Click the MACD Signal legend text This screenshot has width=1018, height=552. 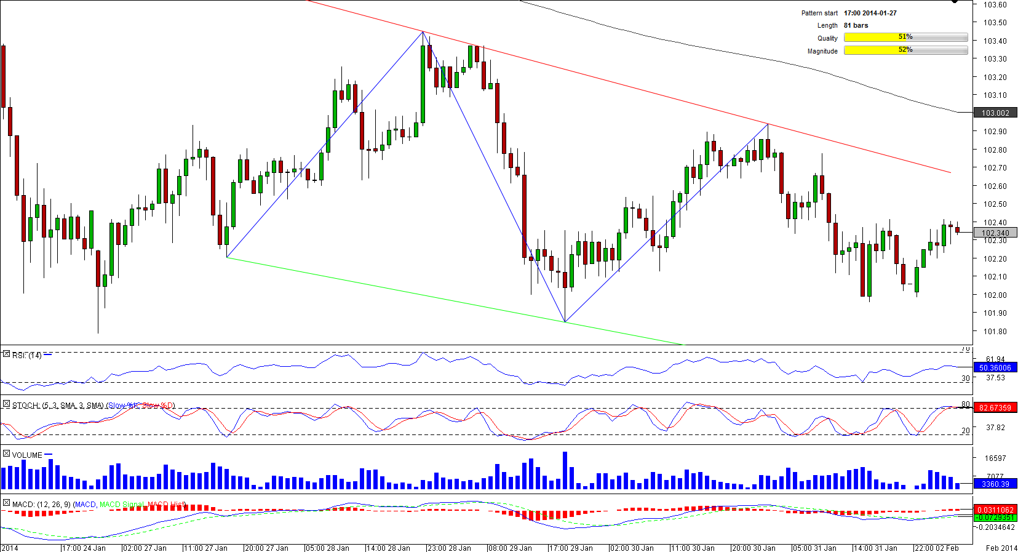click(122, 505)
